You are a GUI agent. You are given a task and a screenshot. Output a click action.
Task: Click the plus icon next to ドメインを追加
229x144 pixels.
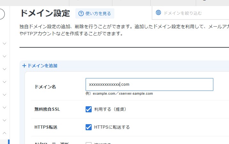tap(24, 66)
